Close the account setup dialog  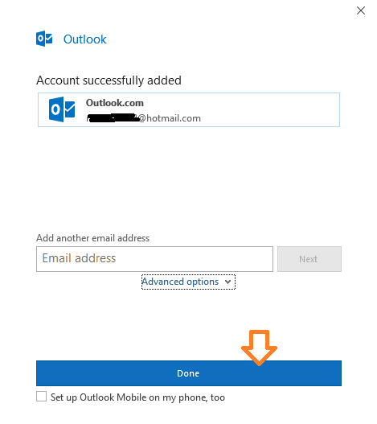[360, 10]
